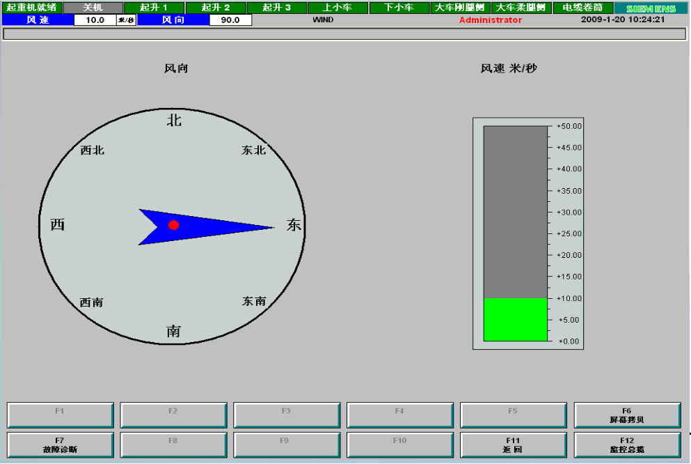Screen dimensions: 691x464
Task: Open F12 监控总揽 monitoring overview
Action: point(627,445)
